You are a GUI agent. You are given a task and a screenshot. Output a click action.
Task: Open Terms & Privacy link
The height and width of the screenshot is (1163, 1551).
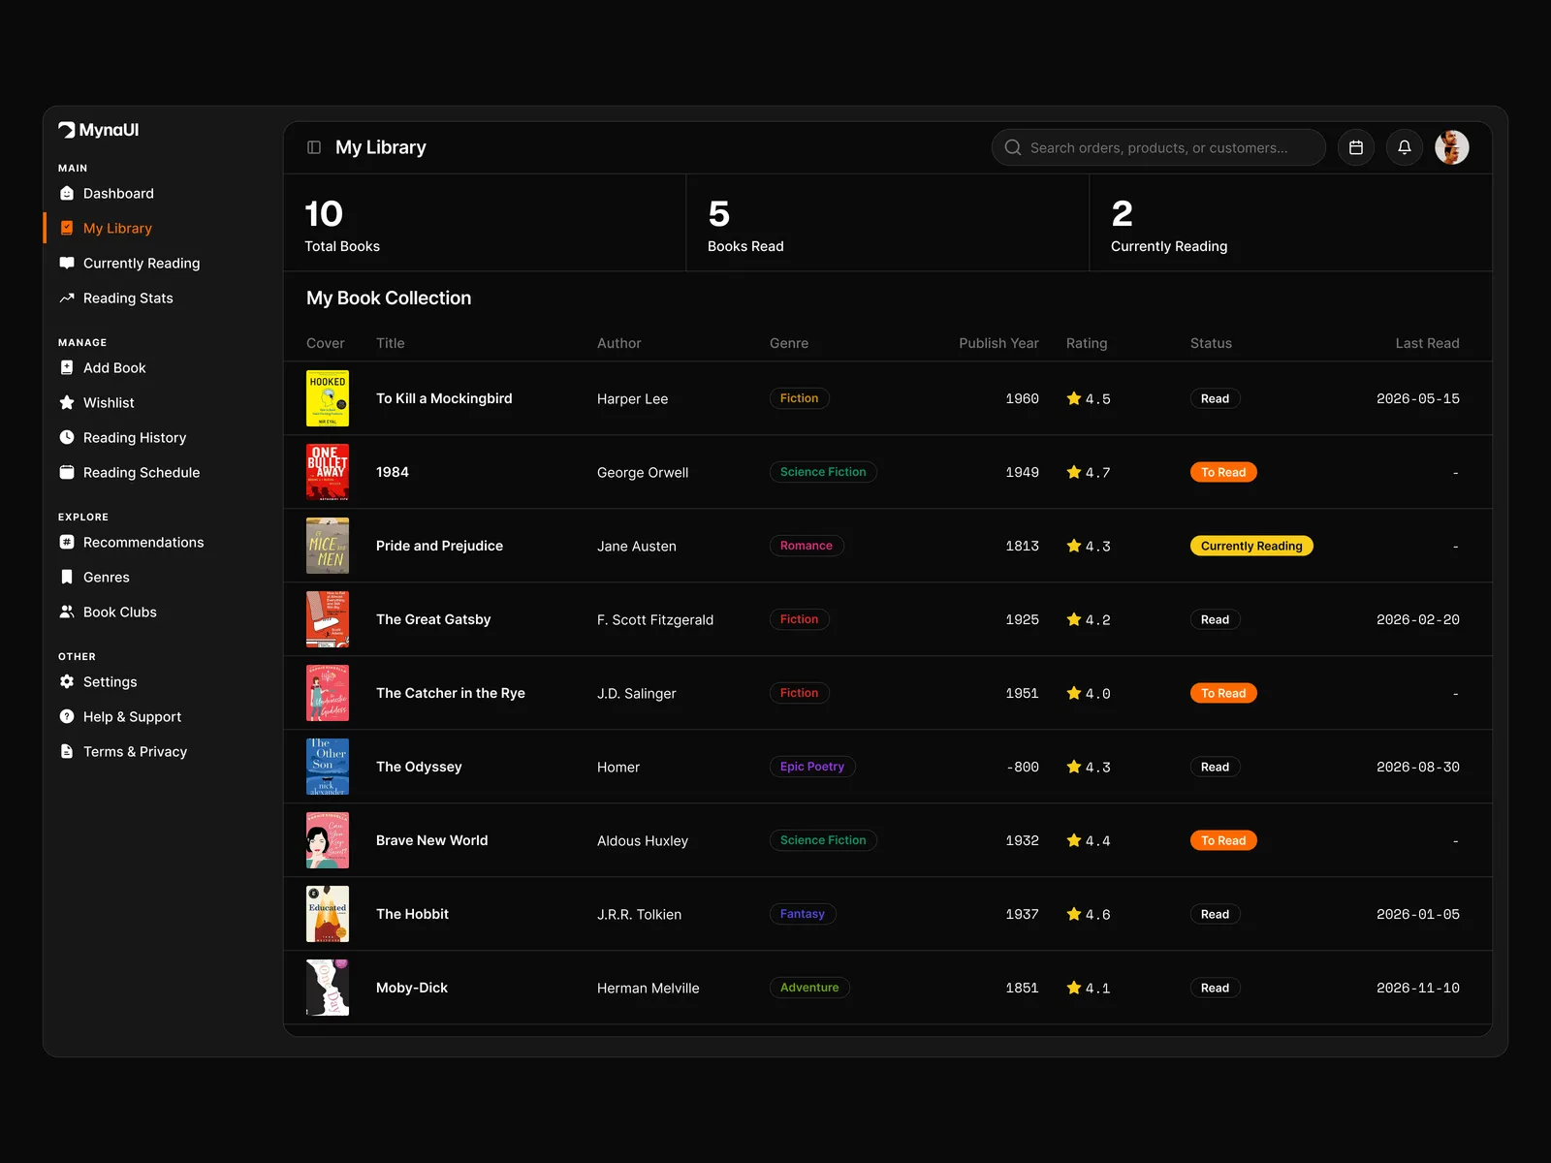[135, 751]
